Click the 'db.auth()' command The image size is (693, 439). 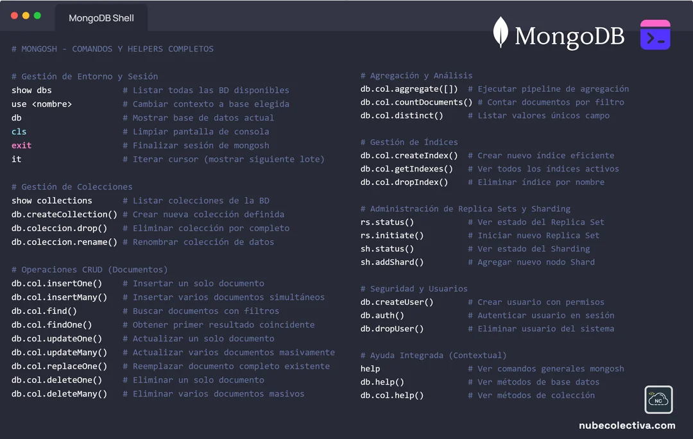point(382,315)
